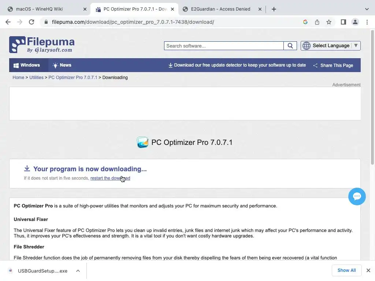The image size is (375, 281).
Task: Open the Select Language dropdown
Action: [x=331, y=46]
